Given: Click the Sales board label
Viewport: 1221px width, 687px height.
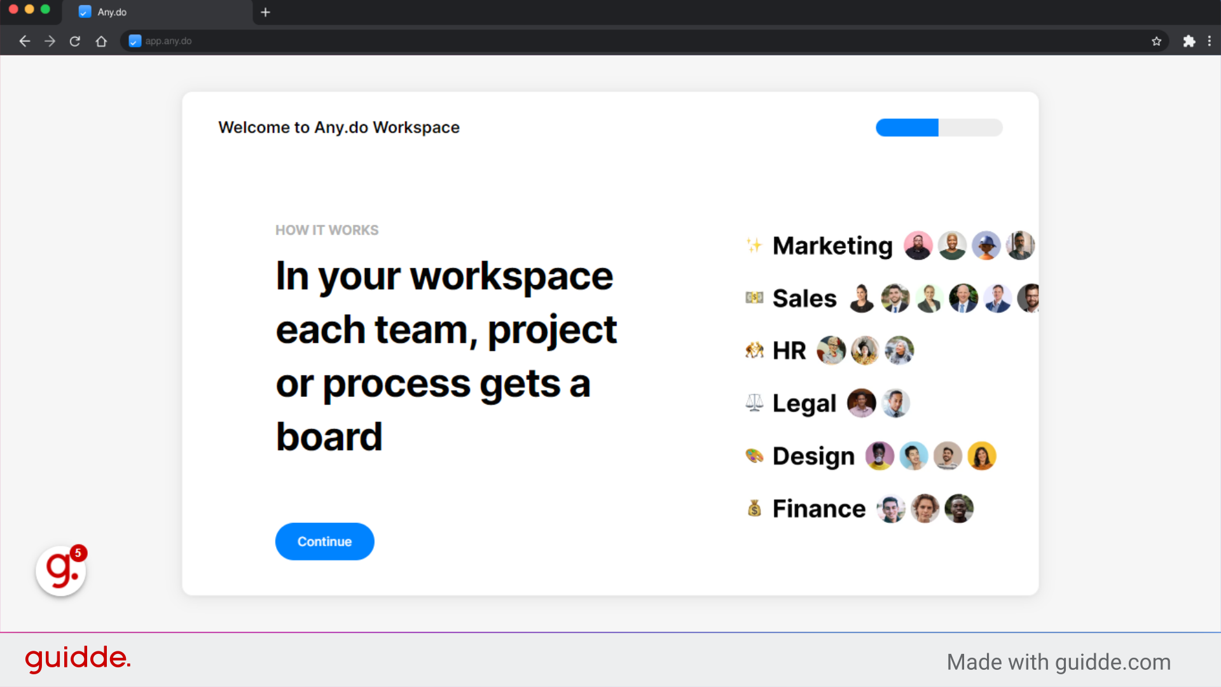Looking at the screenshot, I should click(804, 298).
